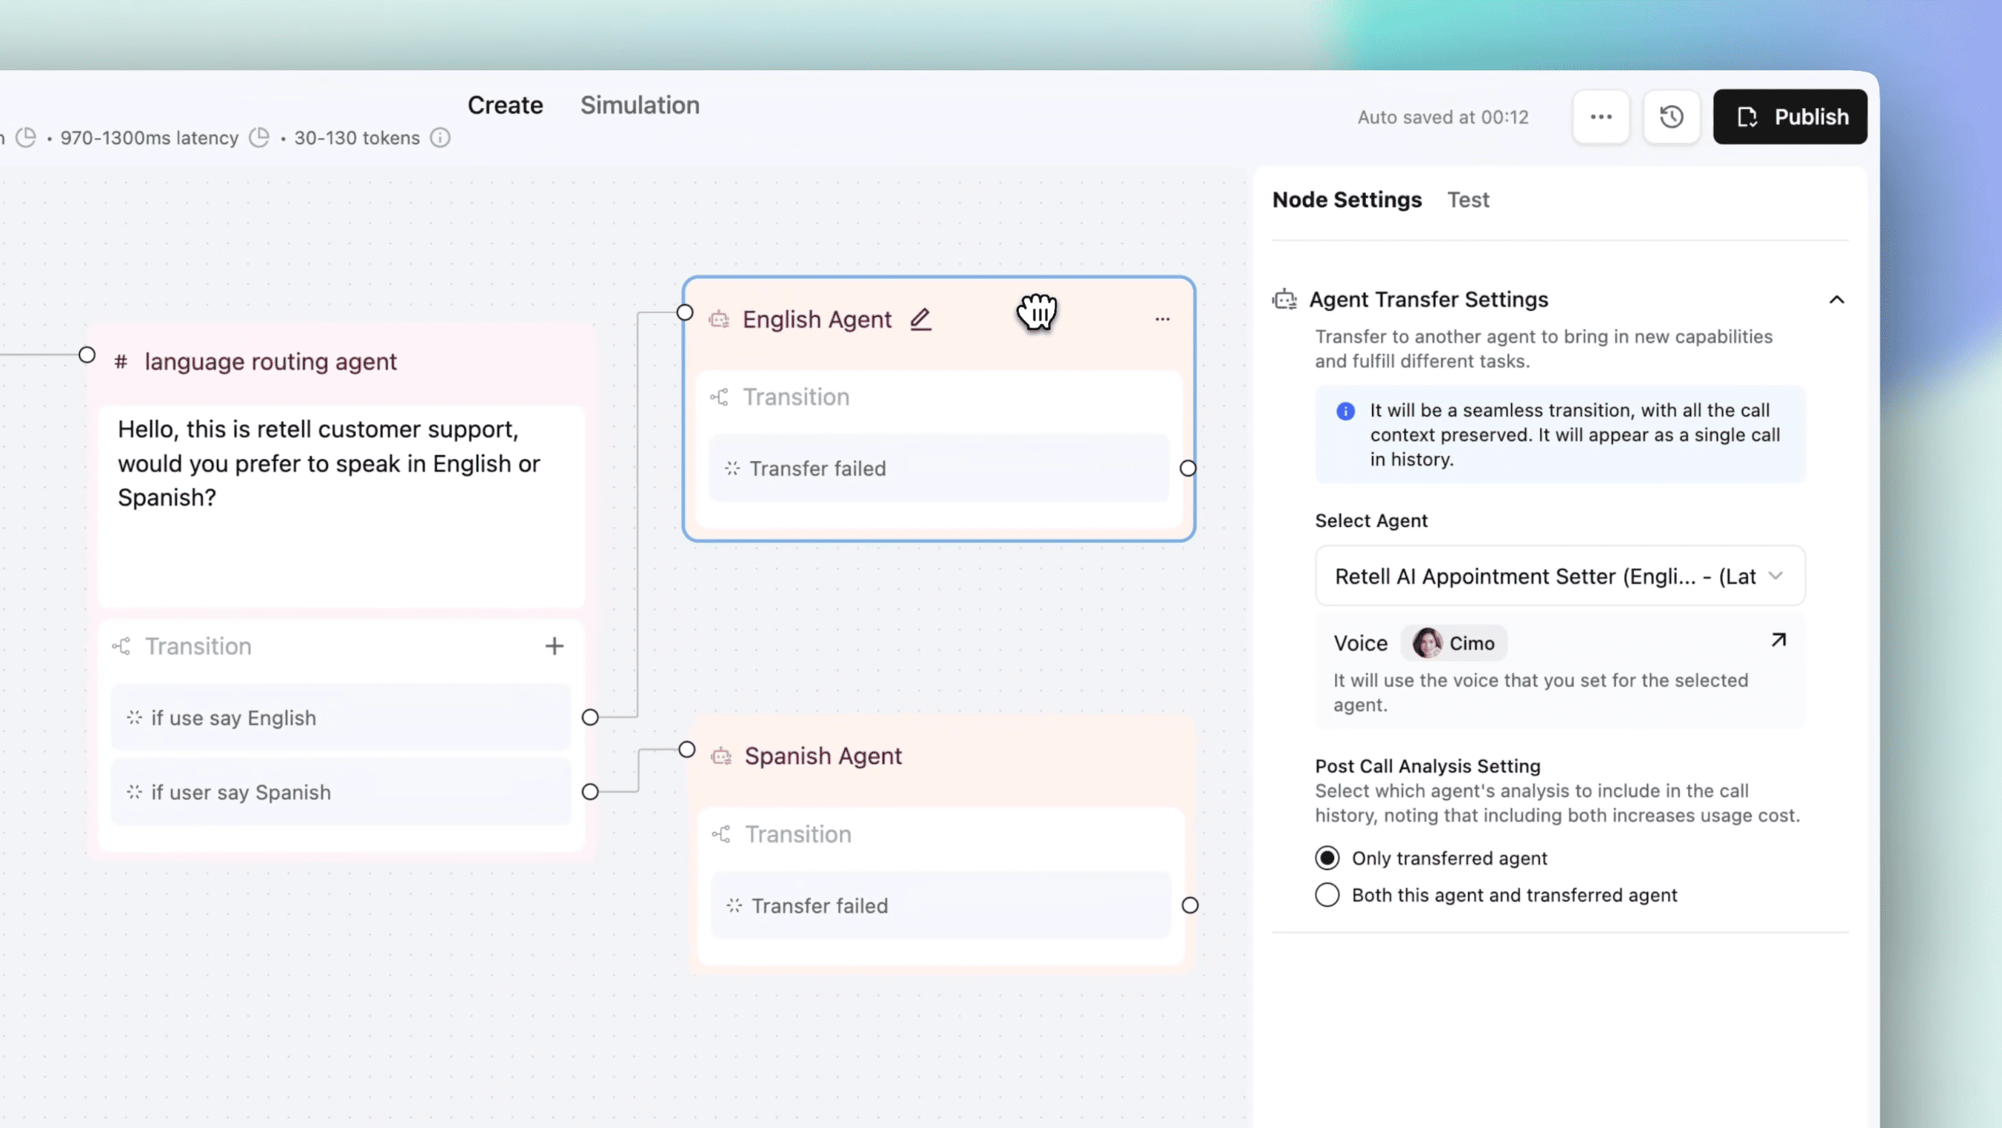Click the English Agent node robot icon

(719, 319)
